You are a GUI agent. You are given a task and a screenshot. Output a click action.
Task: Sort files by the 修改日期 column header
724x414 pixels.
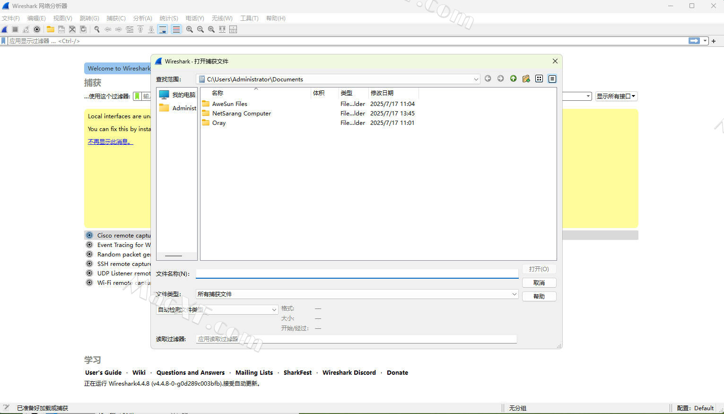(393, 93)
